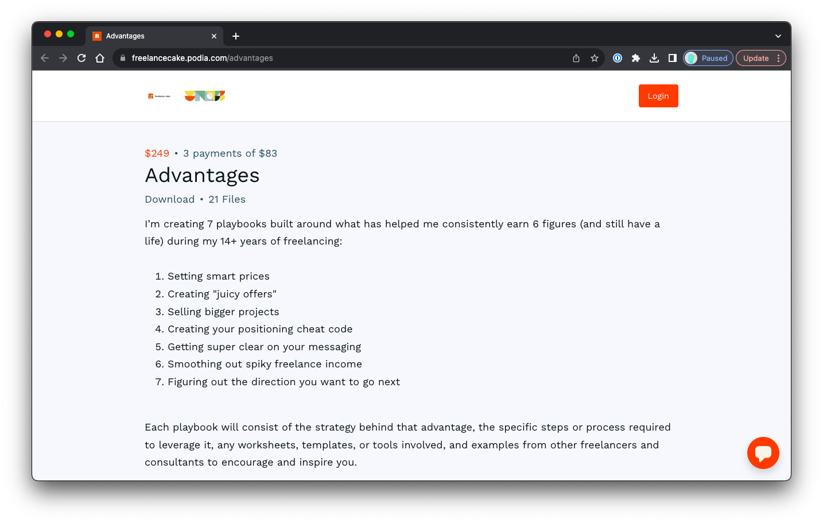The width and height of the screenshot is (823, 523).
Task: Reload the Advantages page
Action: [x=81, y=57]
